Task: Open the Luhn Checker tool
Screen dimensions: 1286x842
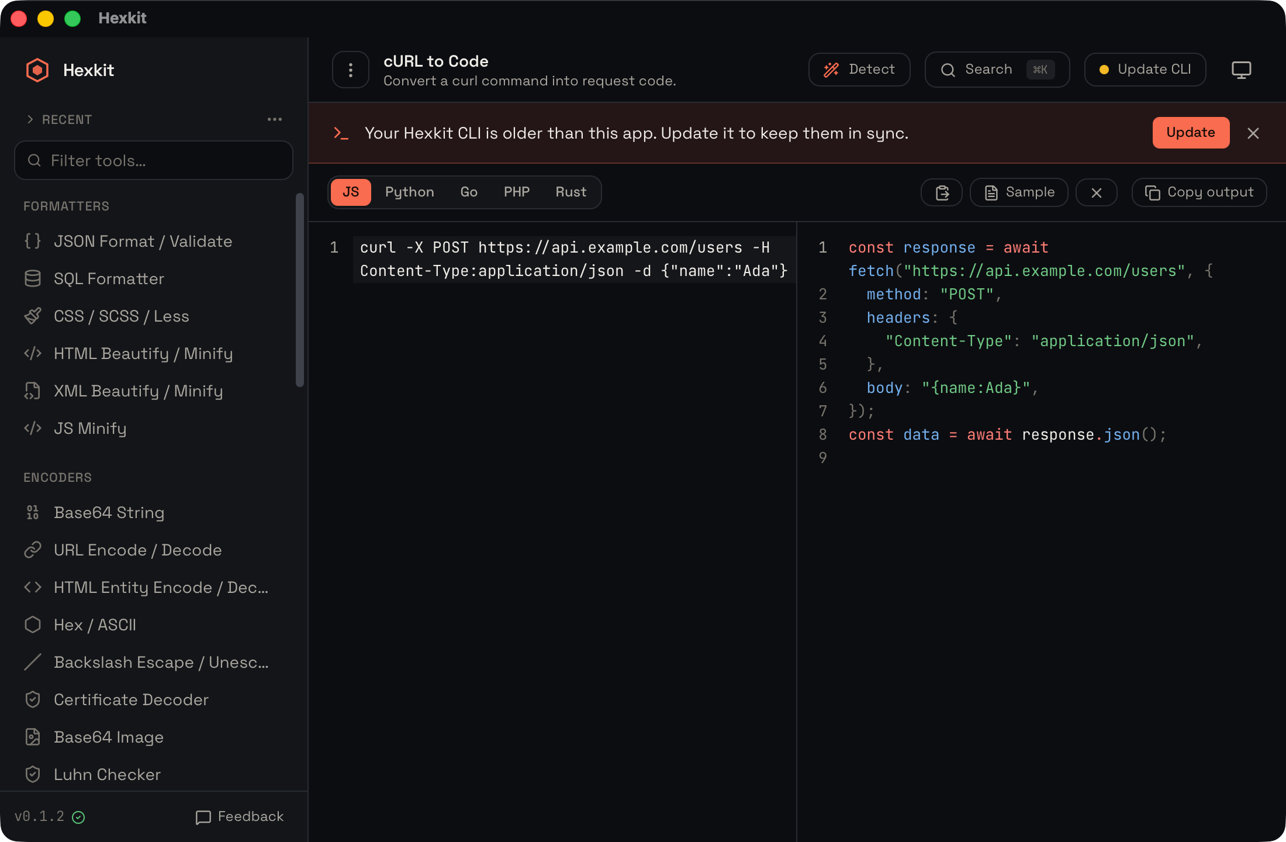Action: click(153, 775)
